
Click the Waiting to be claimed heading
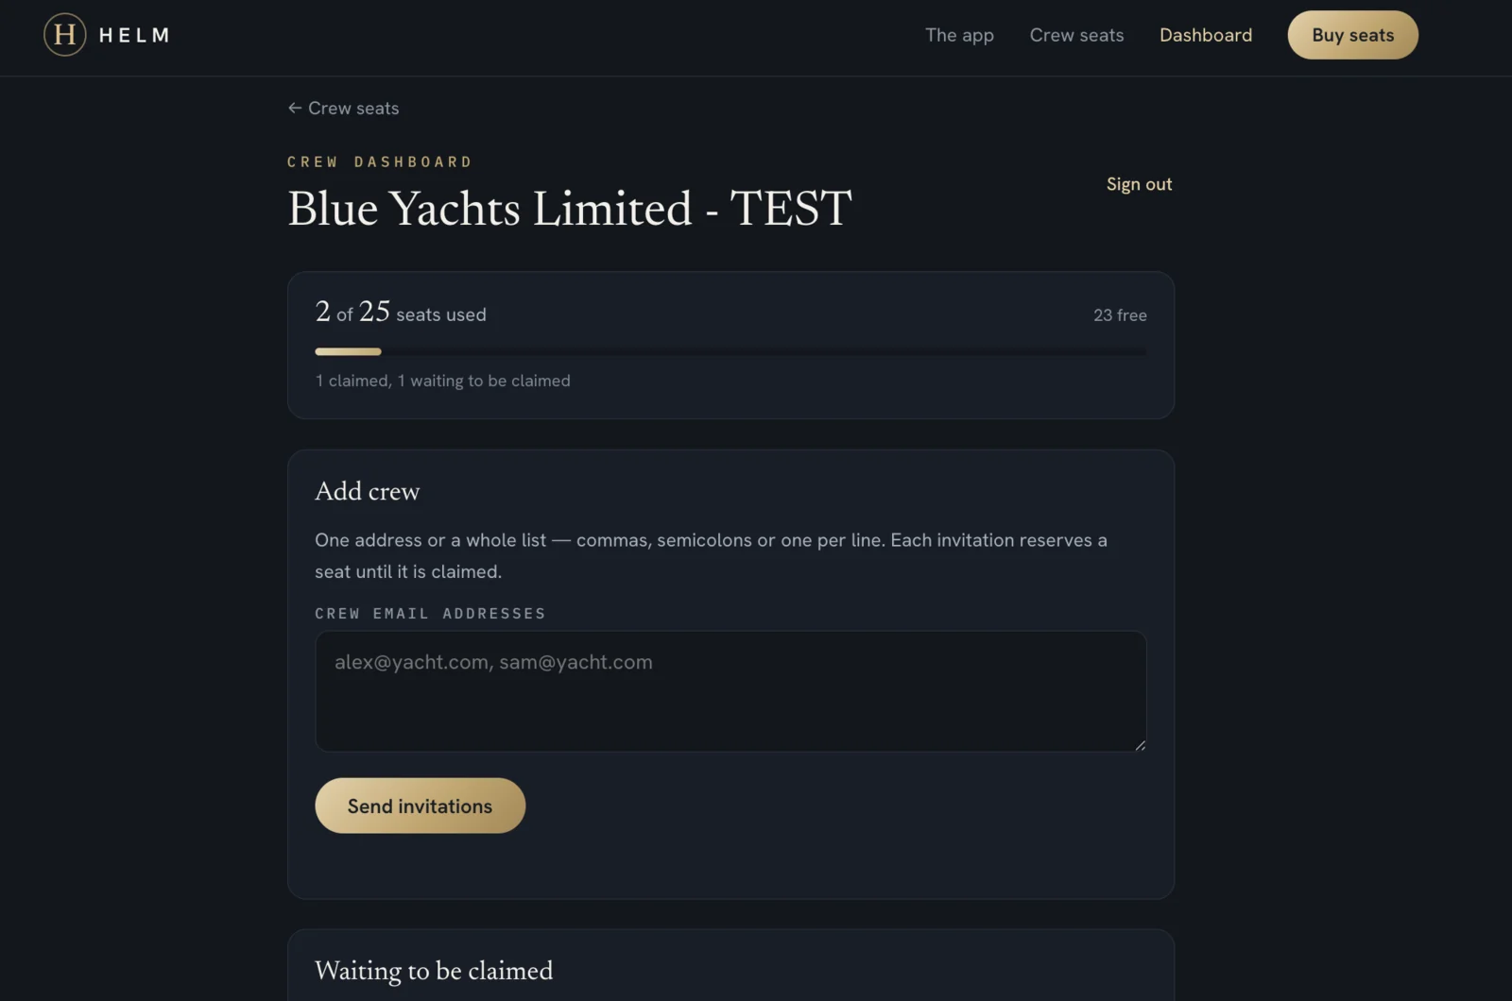point(434,971)
